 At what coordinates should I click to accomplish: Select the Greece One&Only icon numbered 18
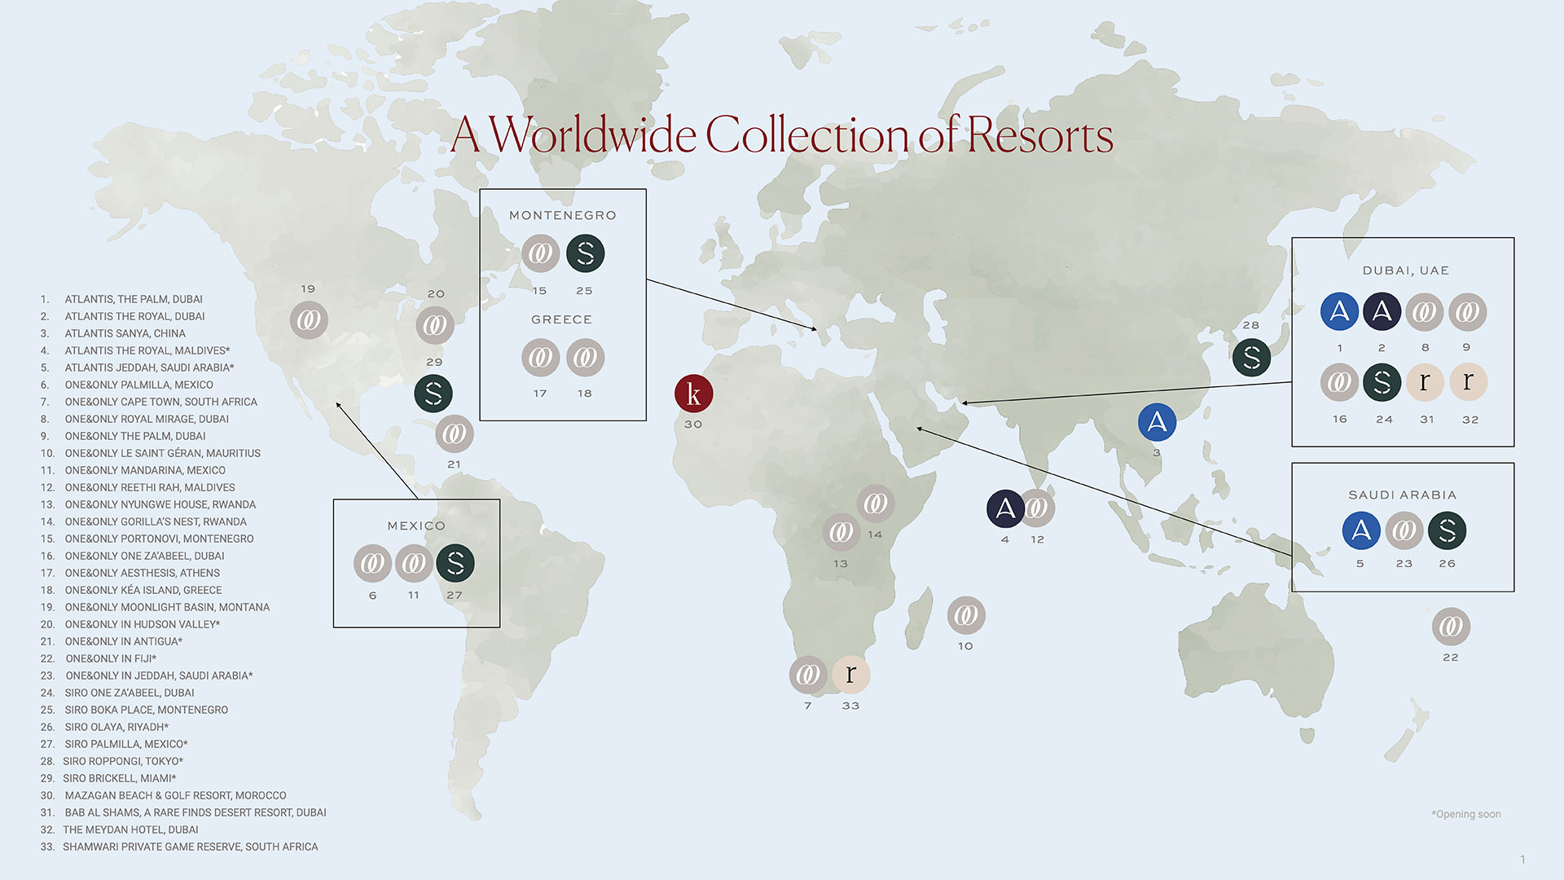[585, 357]
